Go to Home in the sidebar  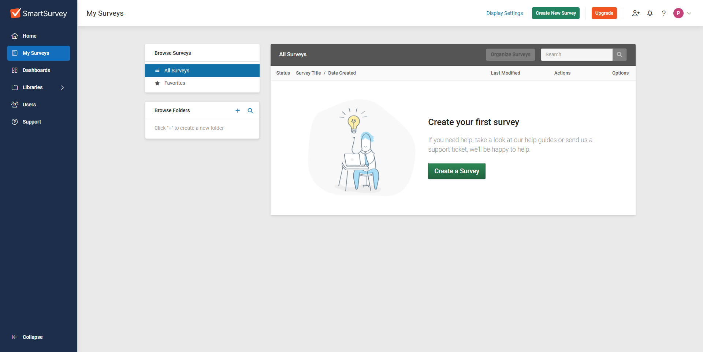click(29, 36)
